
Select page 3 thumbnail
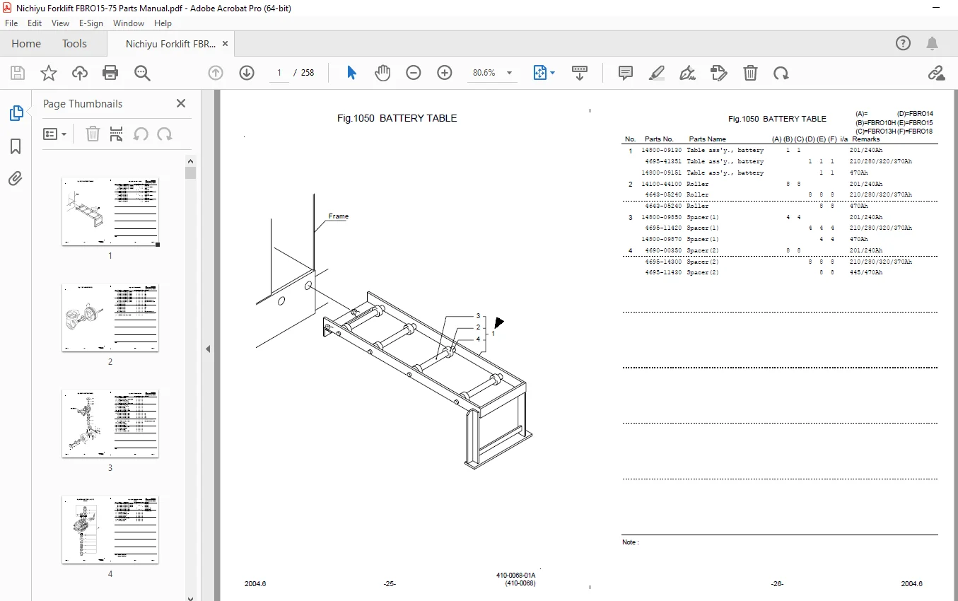[x=110, y=424]
